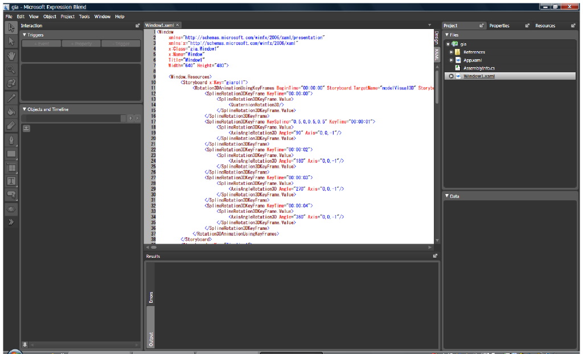Float the Results panel
The width and height of the screenshot is (583, 354).
435,256
